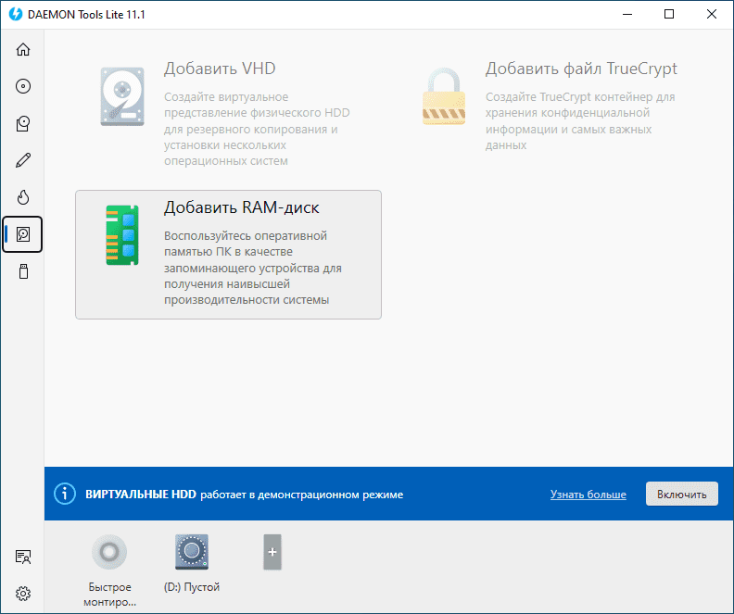Open the image catalog with disc icon
The image size is (734, 614).
pyautogui.click(x=23, y=123)
